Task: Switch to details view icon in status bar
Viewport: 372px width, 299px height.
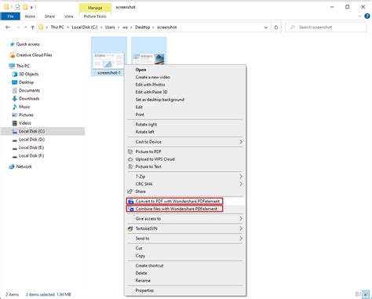Action: (358, 294)
